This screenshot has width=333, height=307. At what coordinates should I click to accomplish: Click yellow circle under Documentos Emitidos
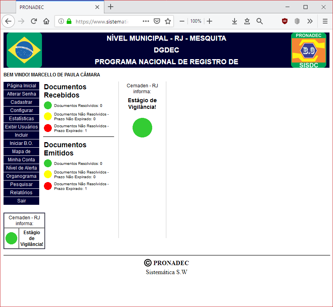(x=48, y=174)
